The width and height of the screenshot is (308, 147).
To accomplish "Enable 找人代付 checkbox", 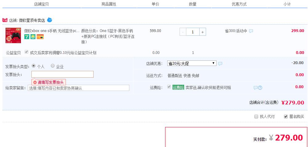I will click(x=256, y=116).
